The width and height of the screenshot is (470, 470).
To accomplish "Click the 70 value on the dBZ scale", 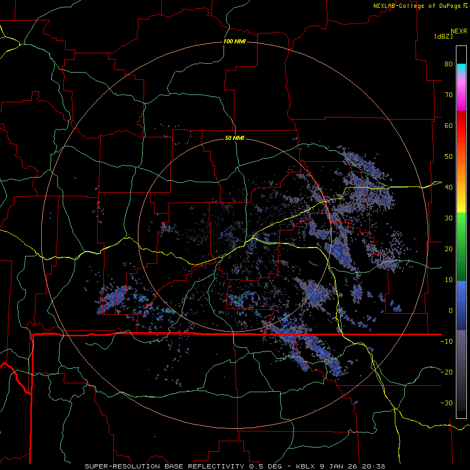I will coord(449,95).
